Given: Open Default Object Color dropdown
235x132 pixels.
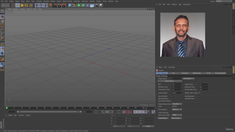Looking at the screenshot, I should [177, 104].
